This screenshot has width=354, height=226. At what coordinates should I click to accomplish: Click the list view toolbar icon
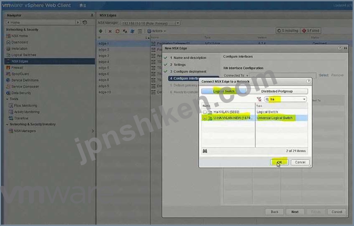click(140, 31)
